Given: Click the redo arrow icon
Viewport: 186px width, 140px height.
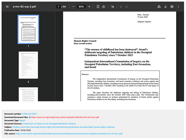Looking at the screenshot, I should pyautogui.click(x=127, y=7).
